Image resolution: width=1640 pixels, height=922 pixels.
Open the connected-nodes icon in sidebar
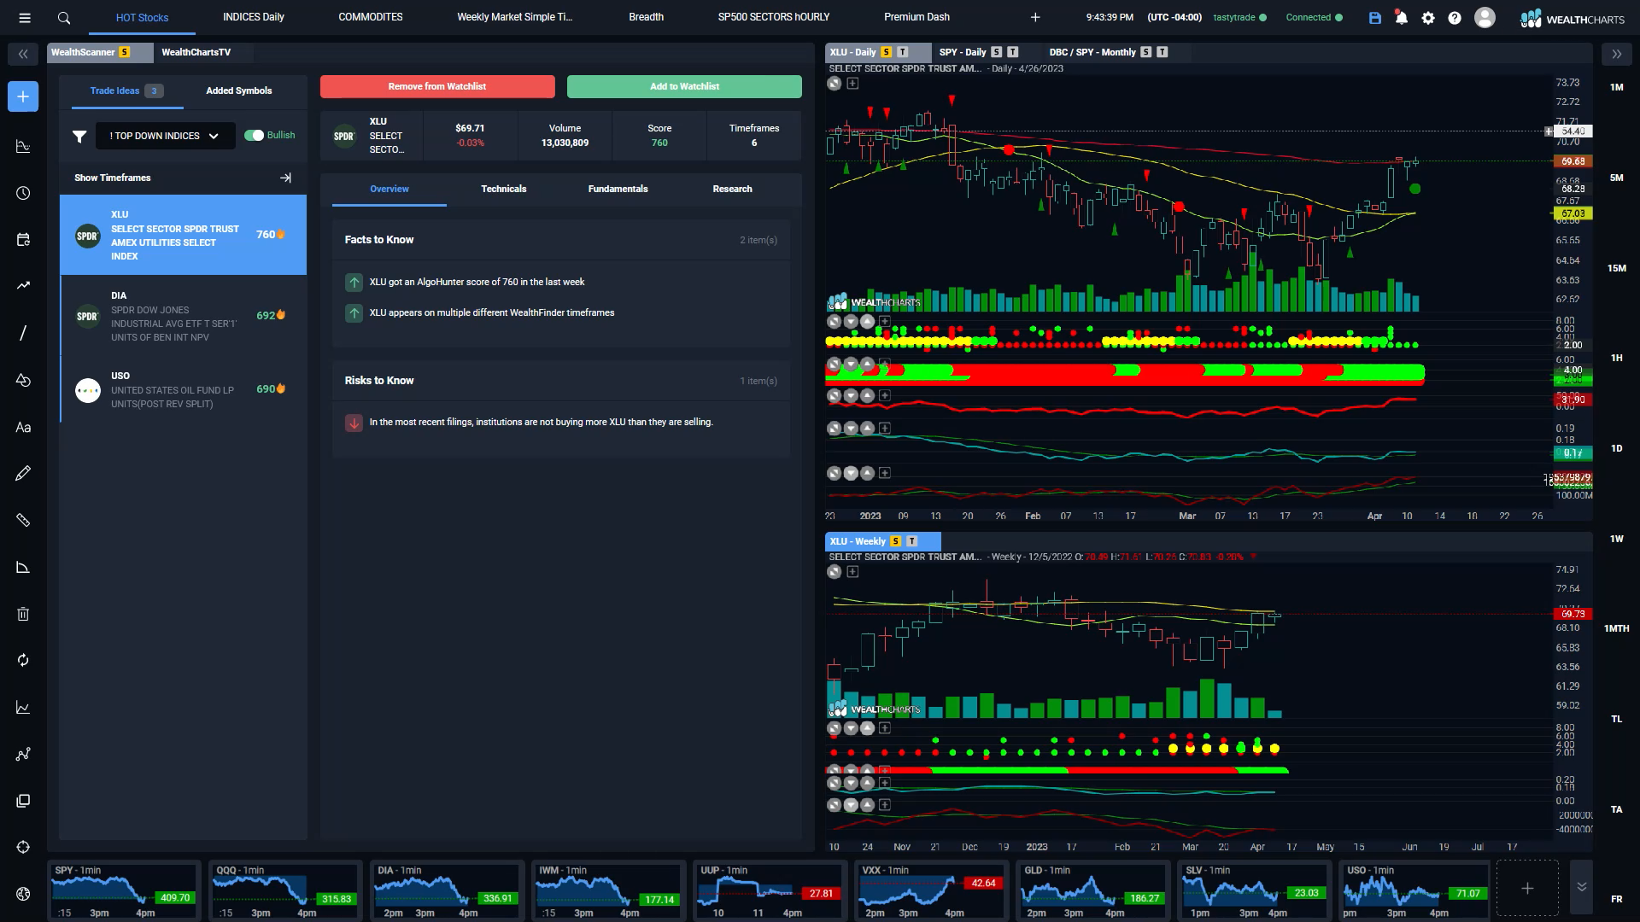point(23,754)
